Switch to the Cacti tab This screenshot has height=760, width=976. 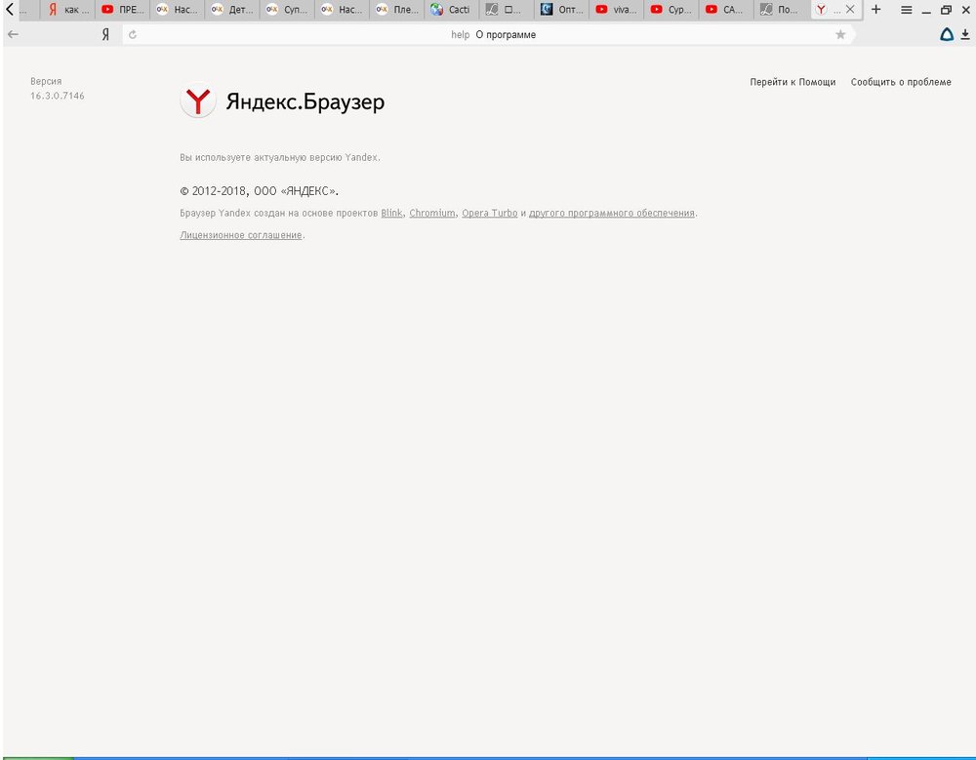tap(451, 10)
